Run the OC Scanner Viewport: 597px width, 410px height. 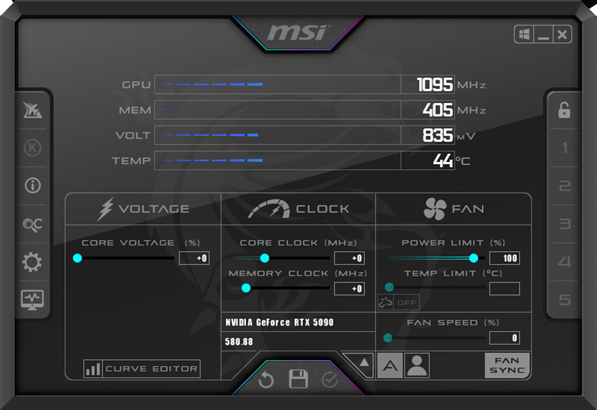(x=32, y=225)
